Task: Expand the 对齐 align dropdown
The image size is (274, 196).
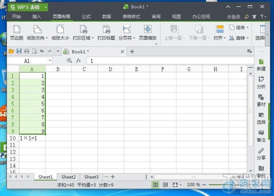Action: tap(225, 38)
